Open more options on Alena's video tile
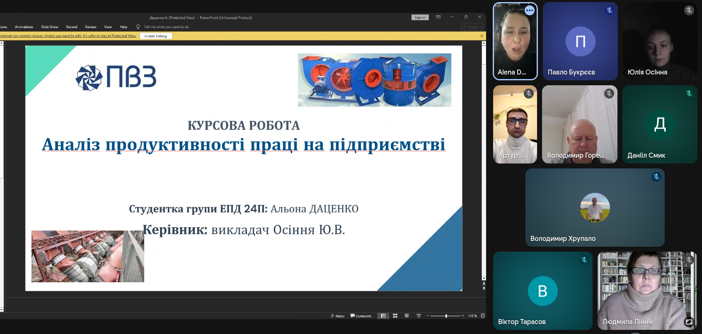Image resolution: width=702 pixels, height=334 pixels. (529, 11)
